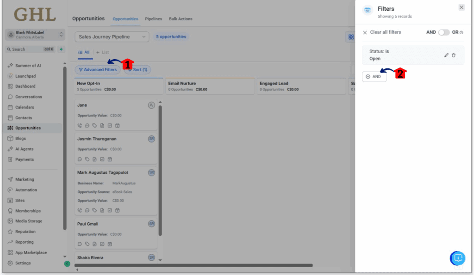Image resolution: width=474 pixels, height=275 pixels.
Task: Open Payments section
Action: click(x=25, y=160)
